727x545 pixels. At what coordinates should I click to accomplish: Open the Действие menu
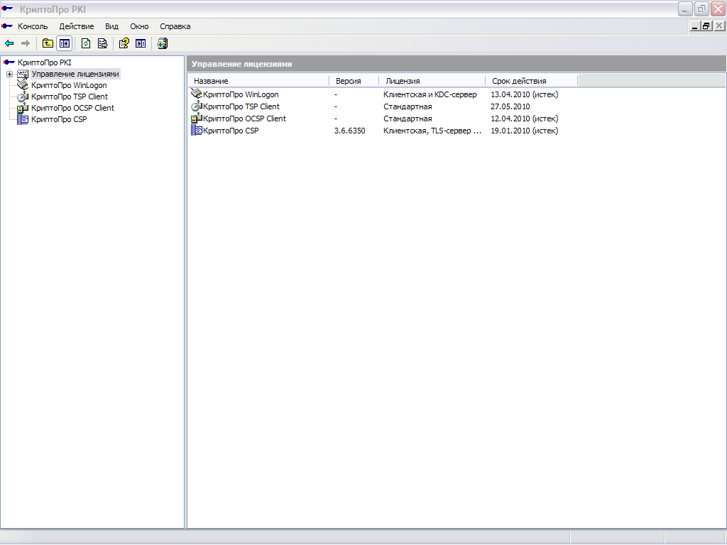coord(77,26)
